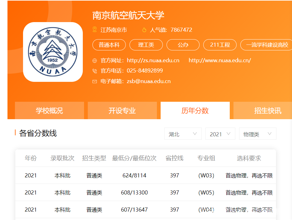Click the 最低分/最低位次 column header
This screenshot has width=292, height=220.
(x=134, y=158)
